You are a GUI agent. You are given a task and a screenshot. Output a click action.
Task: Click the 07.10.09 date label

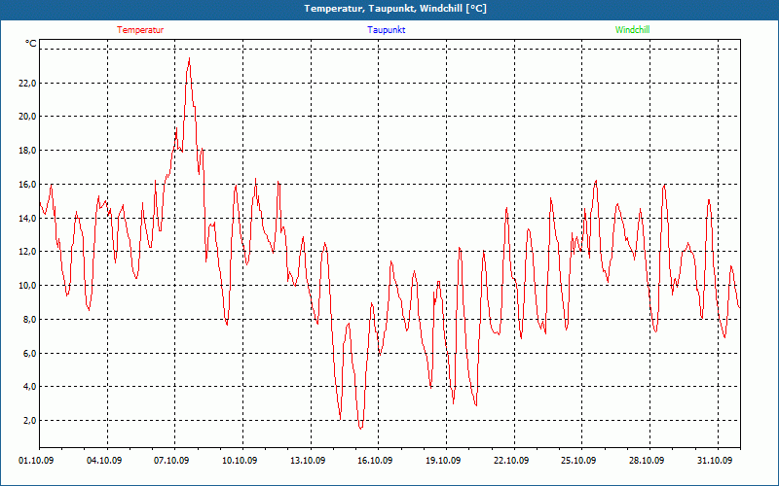click(171, 461)
